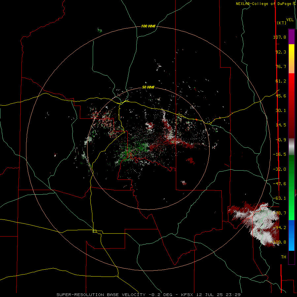Click the -0.9 velocity scale value
The width and height of the screenshot is (297, 297).
click(x=281, y=140)
